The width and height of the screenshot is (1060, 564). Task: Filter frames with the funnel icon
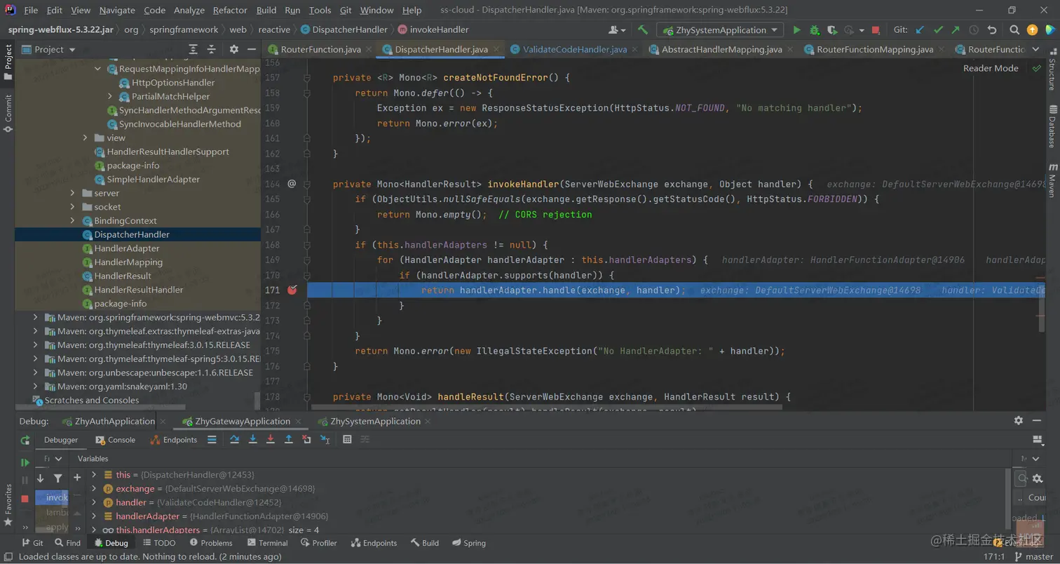(58, 478)
